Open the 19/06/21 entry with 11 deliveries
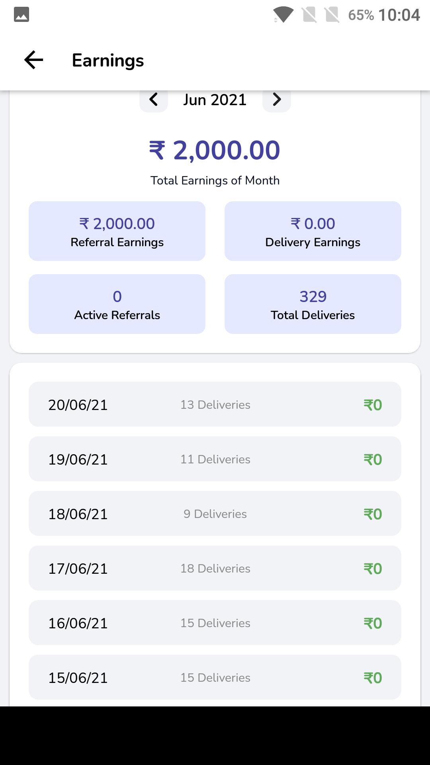The image size is (430, 765). [215, 459]
